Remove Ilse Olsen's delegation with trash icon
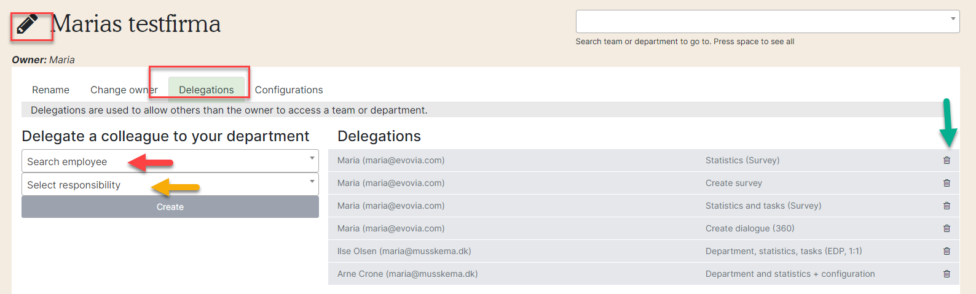Screen dimensions: 976x294 point(946,251)
